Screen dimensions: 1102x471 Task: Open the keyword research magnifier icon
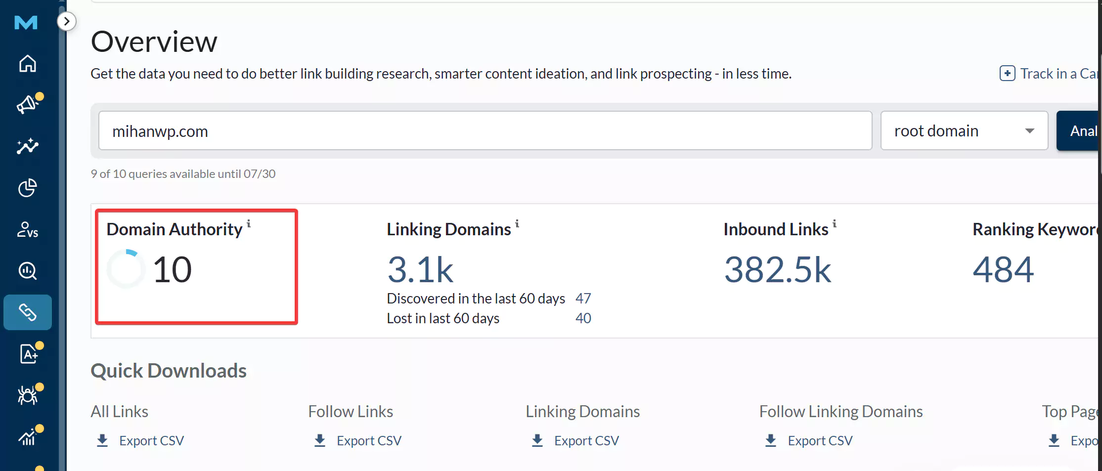(x=28, y=271)
